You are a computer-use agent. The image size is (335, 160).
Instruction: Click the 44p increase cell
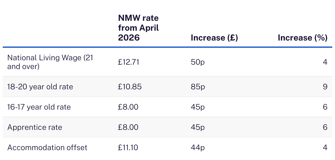point(198,148)
